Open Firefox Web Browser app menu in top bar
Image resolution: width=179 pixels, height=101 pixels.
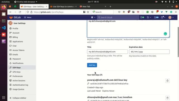click(x=26, y=2)
